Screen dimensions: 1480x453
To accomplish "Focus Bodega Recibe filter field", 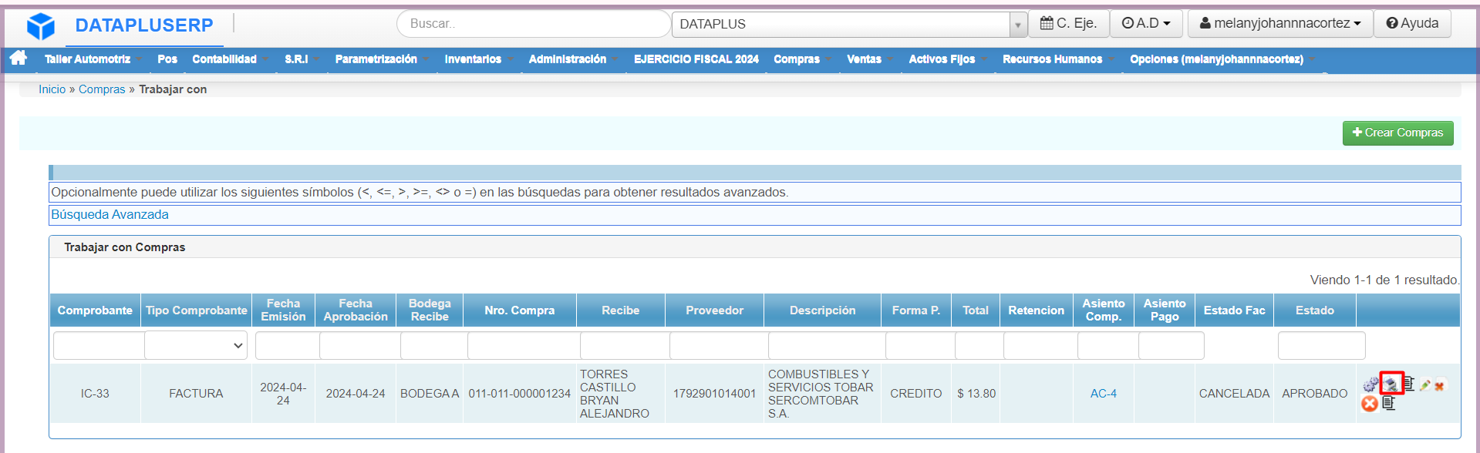I will 433,346.
